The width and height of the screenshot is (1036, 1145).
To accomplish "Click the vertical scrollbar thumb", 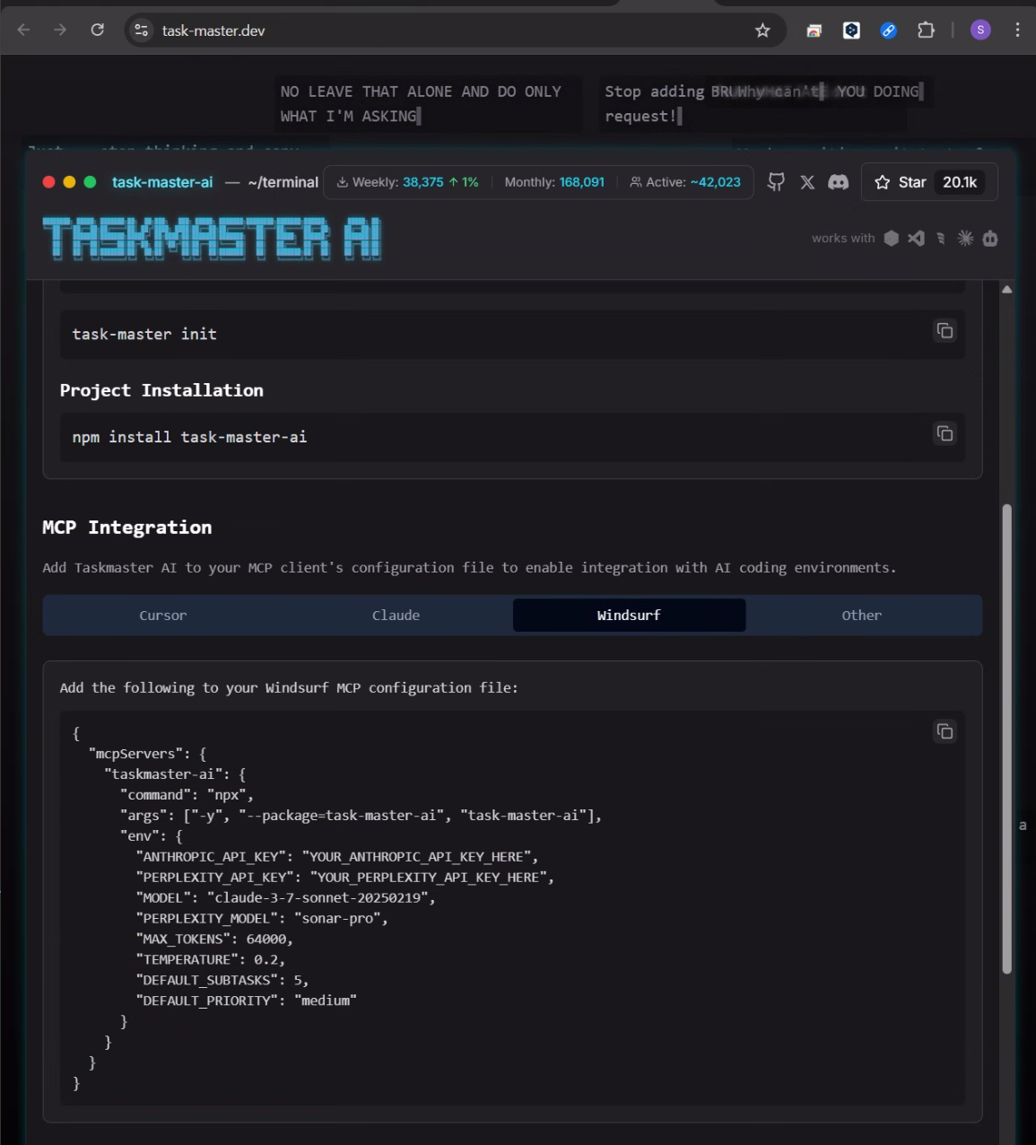I will tap(1006, 739).
